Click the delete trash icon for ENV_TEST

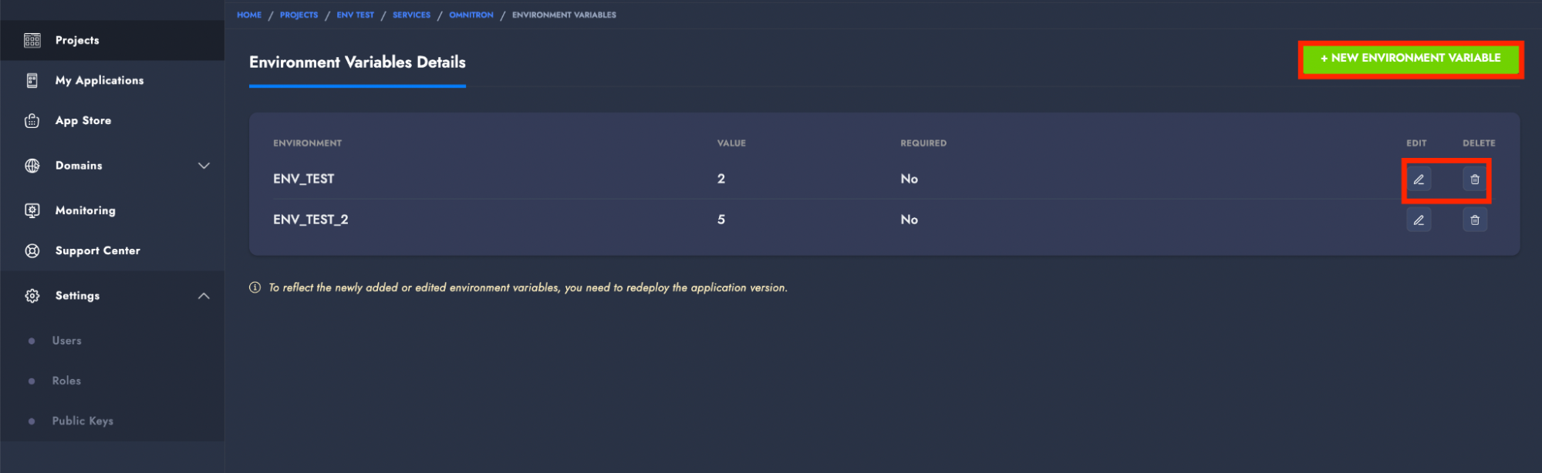click(1474, 179)
